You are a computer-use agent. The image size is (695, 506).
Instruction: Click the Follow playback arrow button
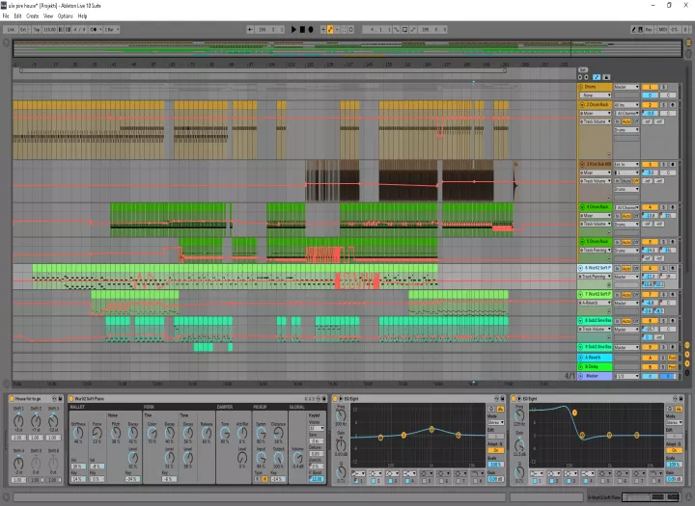pos(250,30)
